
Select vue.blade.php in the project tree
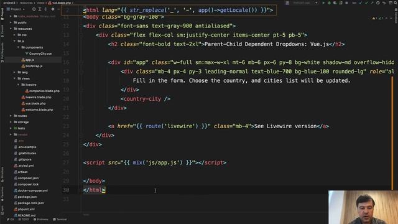34,103
